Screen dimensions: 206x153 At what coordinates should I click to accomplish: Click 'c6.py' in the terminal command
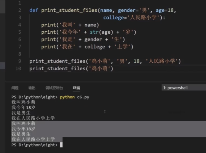pos(83,97)
